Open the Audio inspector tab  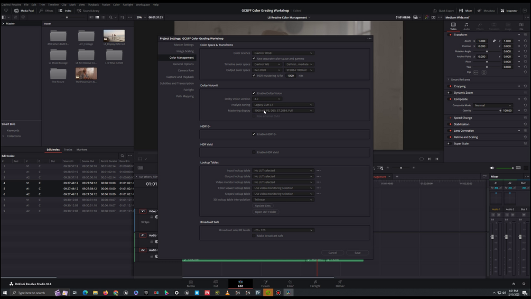pos(467,26)
